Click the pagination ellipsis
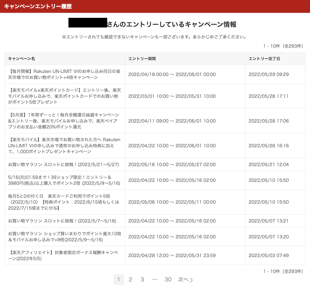This screenshot has height=289, width=310. 155,279
